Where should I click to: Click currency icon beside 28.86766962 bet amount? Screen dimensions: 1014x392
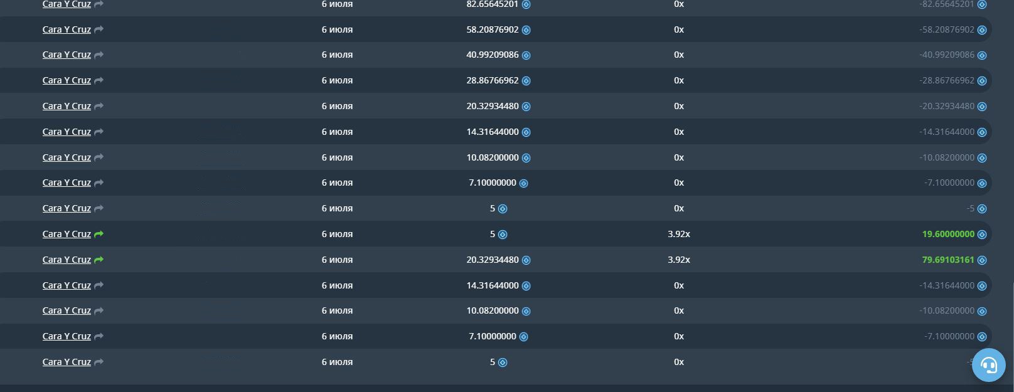click(526, 81)
